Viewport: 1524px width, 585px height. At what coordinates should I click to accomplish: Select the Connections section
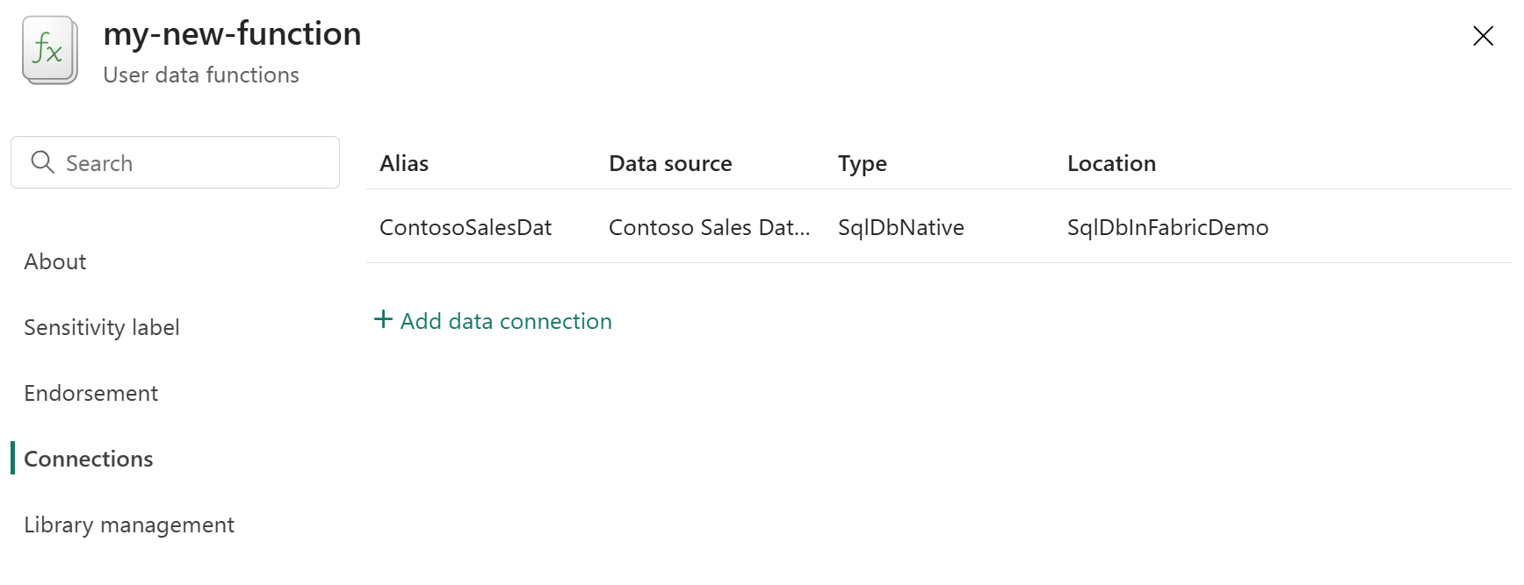coord(89,460)
